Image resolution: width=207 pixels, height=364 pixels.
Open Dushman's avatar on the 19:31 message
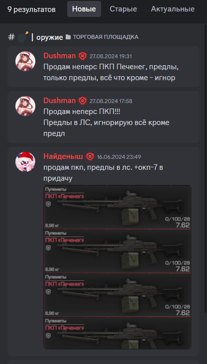(25, 61)
